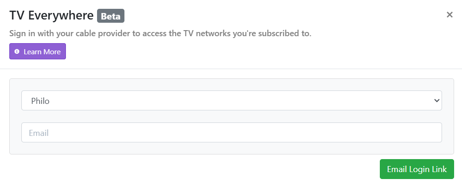Screen dimensions: 462x186
Task: Click the gray Beta badge
Action: point(111,16)
